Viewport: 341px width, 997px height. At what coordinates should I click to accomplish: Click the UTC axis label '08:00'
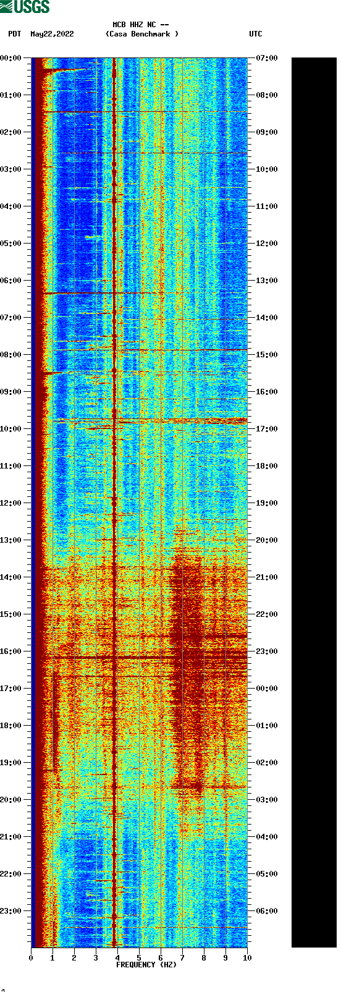[267, 95]
